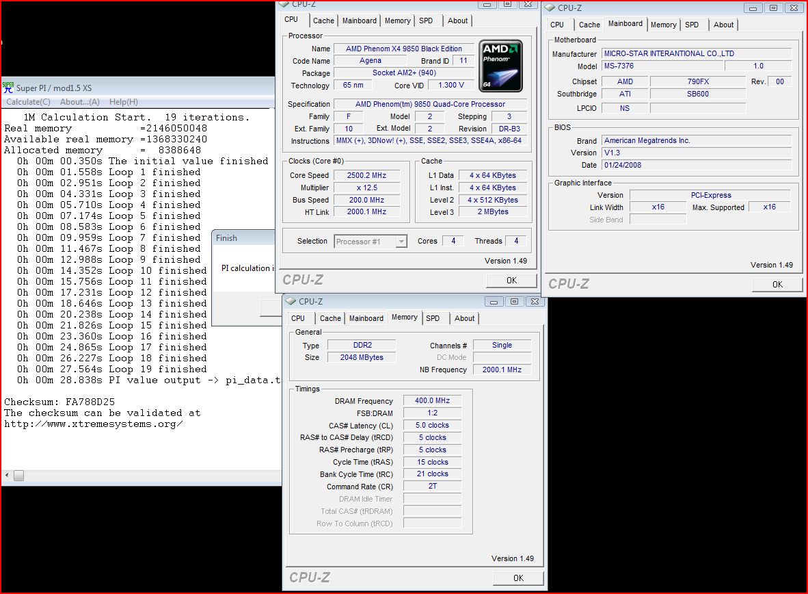Minimize the CPU-Z Memory window
The image size is (808, 594).
(x=494, y=301)
